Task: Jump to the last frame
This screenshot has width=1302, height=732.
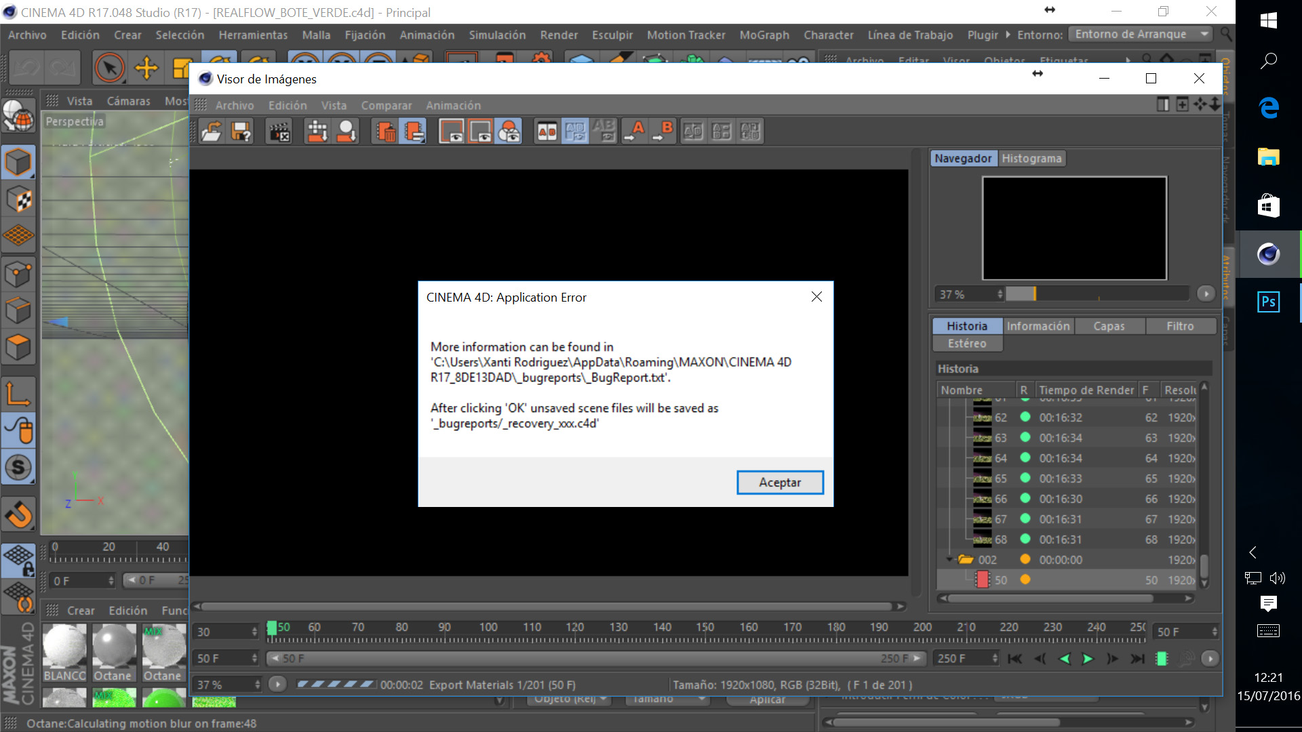Action: pyautogui.click(x=1137, y=659)
